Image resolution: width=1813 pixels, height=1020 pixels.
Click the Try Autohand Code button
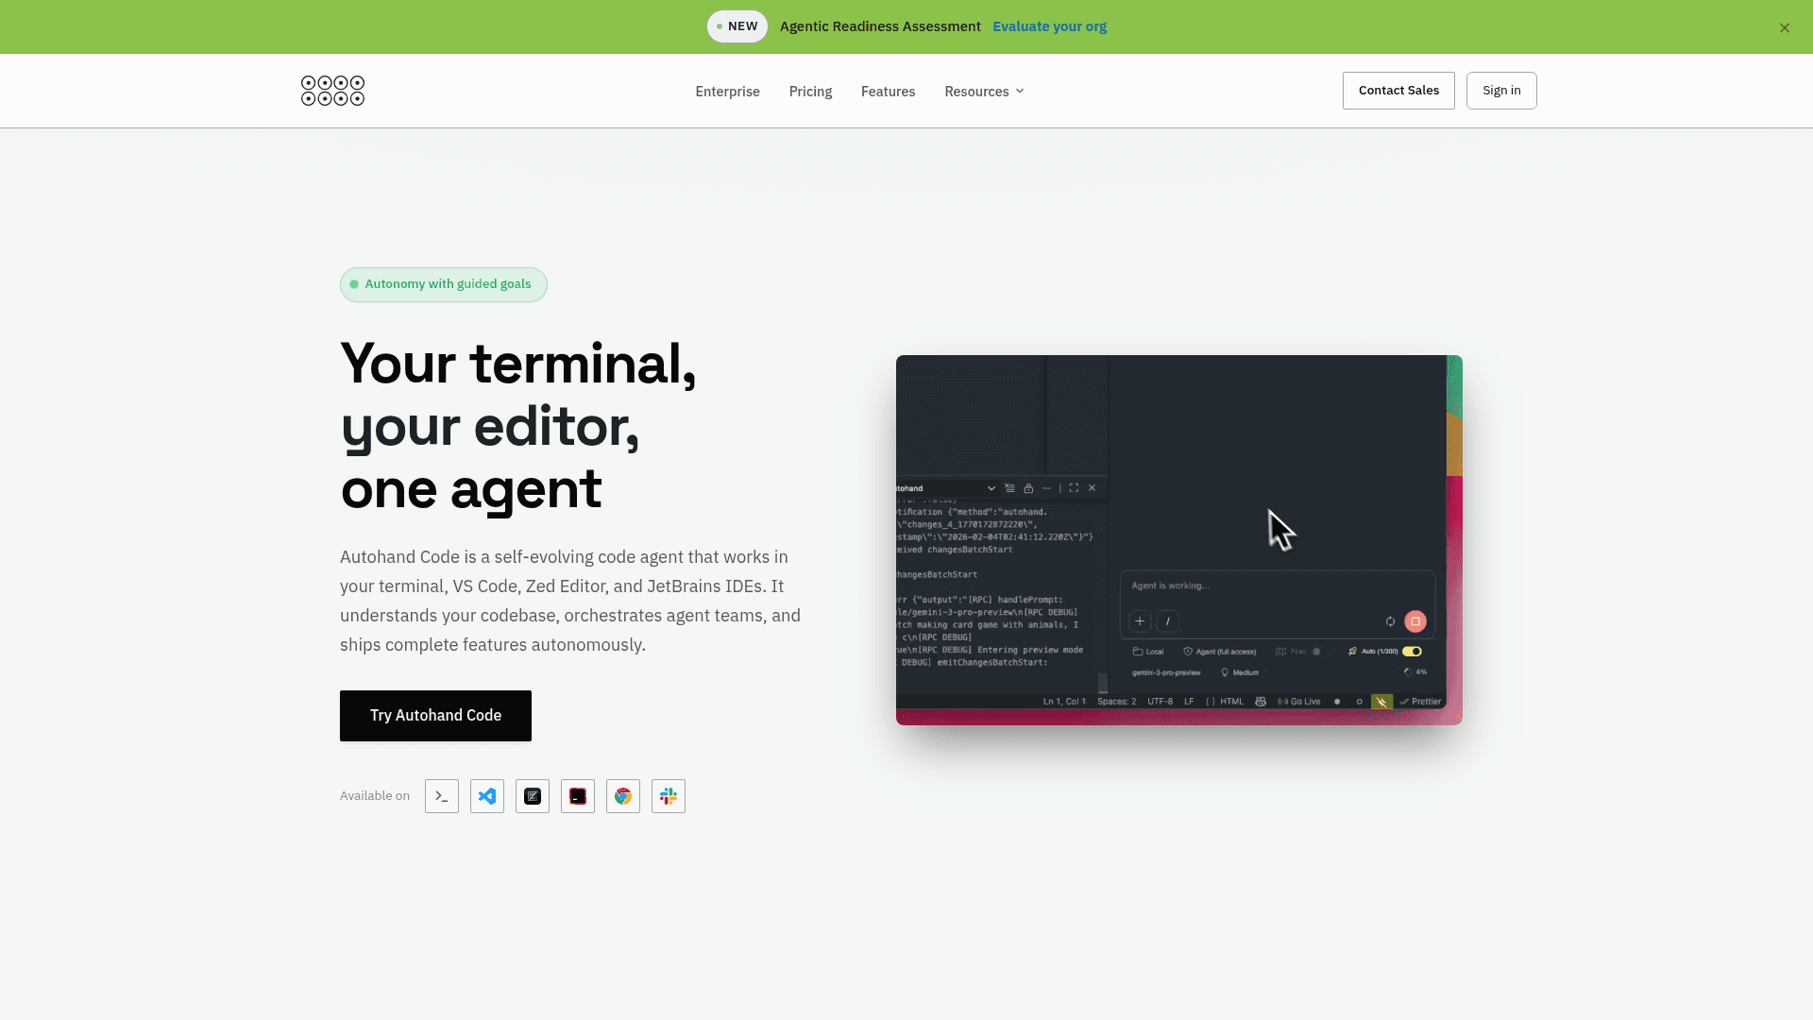click(x=435, y=716)
